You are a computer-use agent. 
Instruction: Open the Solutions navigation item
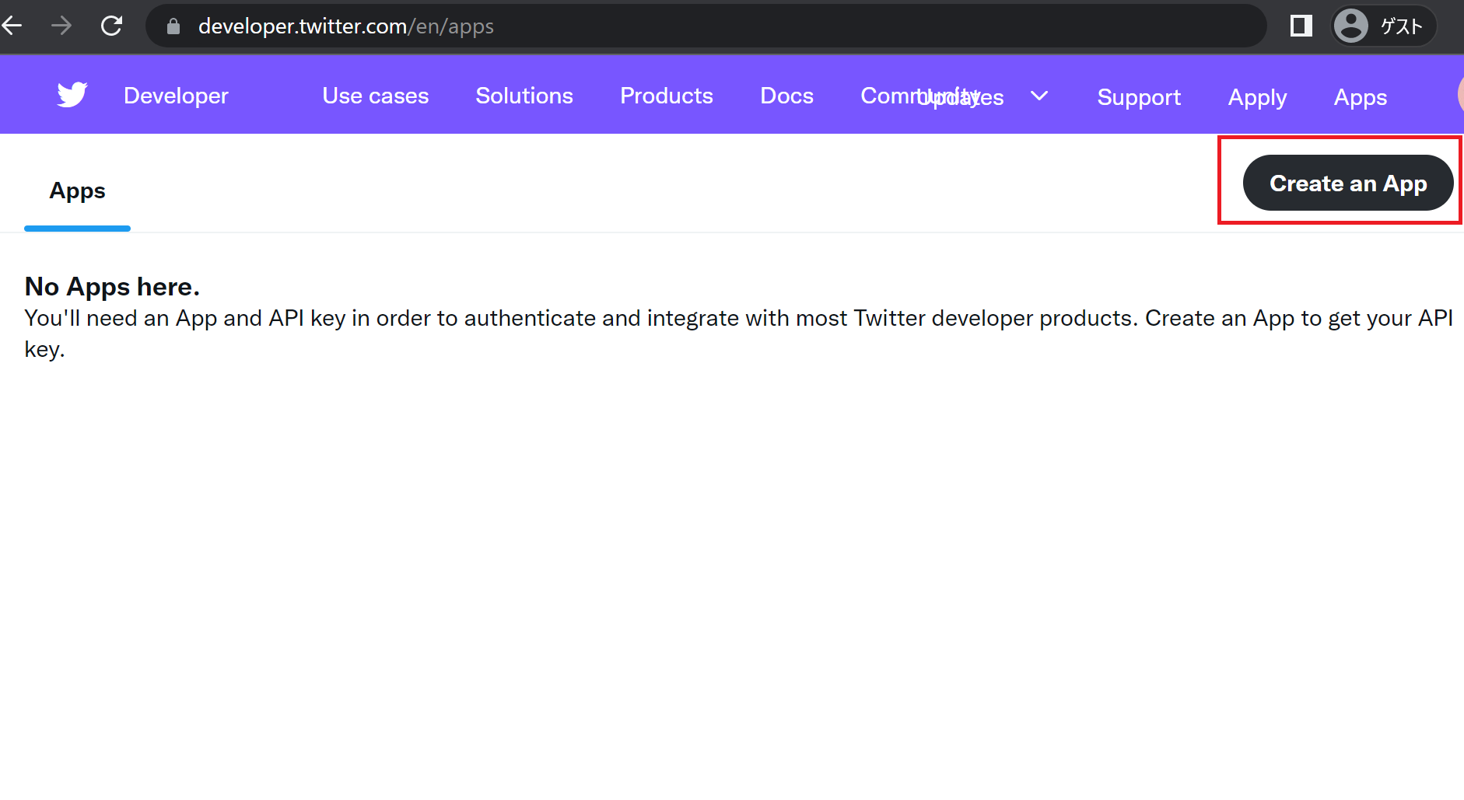(x=524, y=96)
